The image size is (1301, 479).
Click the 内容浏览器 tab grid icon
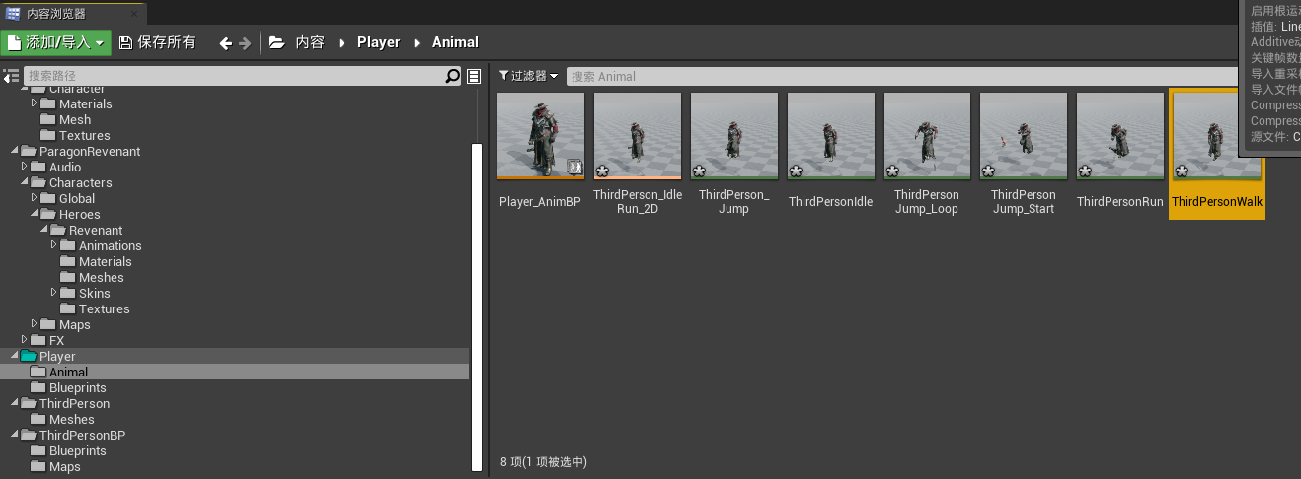(13, 14)
